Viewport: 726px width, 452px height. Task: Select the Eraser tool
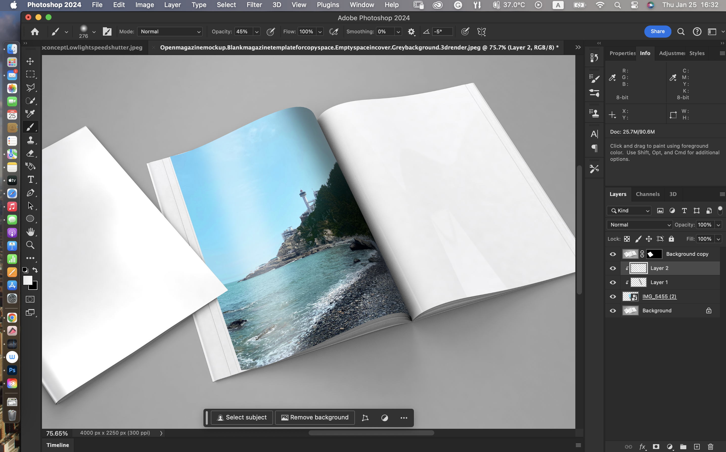coord(30,153)
